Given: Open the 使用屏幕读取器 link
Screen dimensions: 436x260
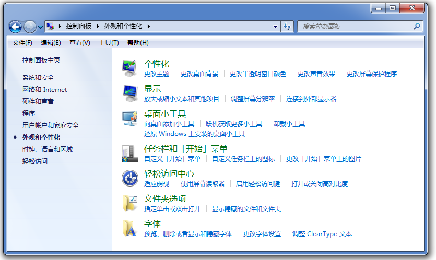Looking at the screenshot, I should click(x=203, y=184).
